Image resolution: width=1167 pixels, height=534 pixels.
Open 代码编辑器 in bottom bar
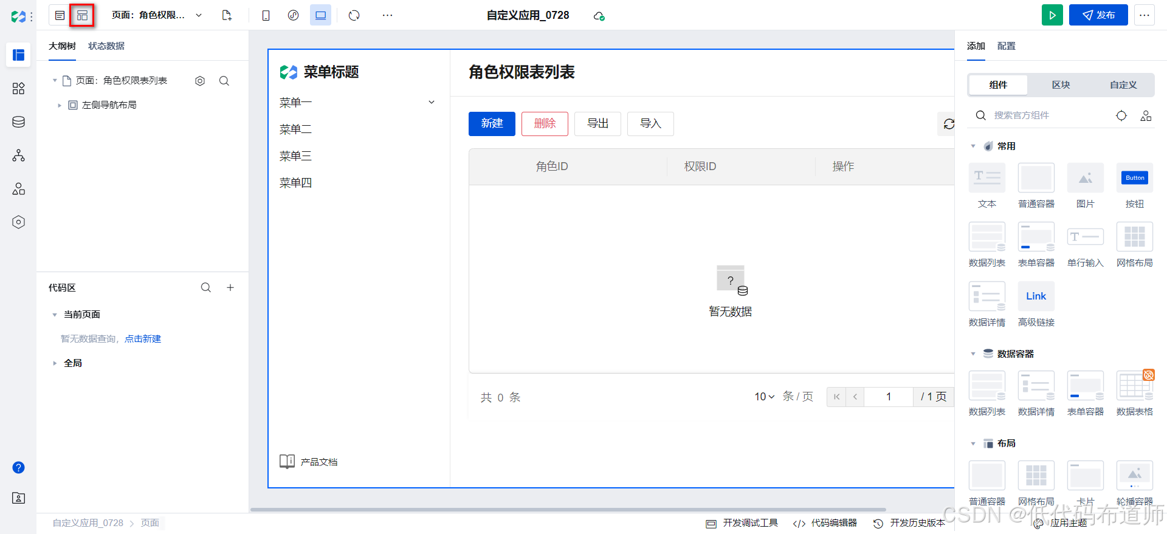[825, 523]
